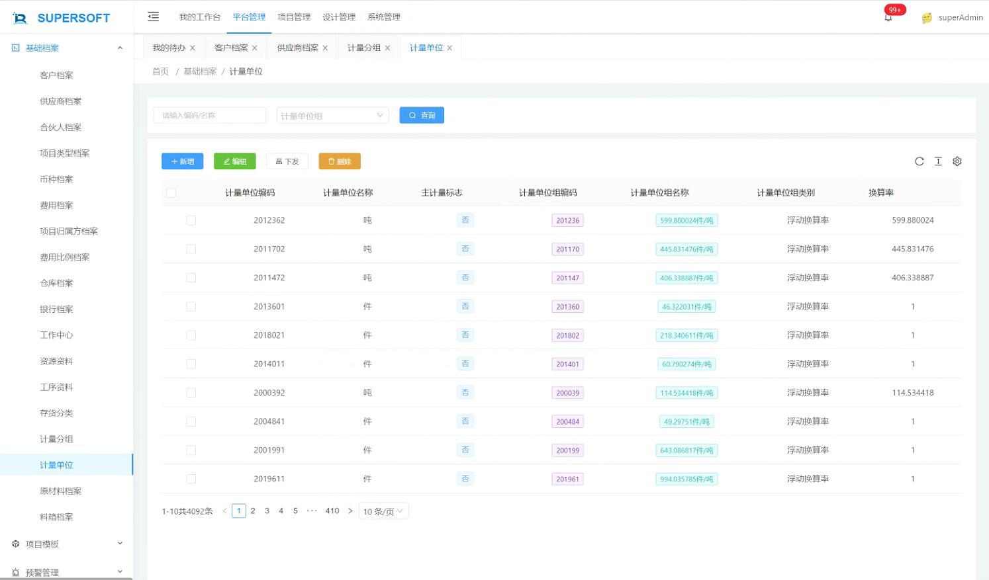
Task: Check the row 2000392
Action: (191, 393)
